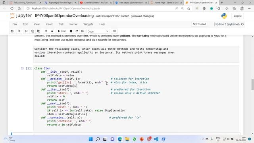Image resolution: width=254 pixels, height=143 pixels.
Task: Open Windows taskbar search
Action: (98, 139)
